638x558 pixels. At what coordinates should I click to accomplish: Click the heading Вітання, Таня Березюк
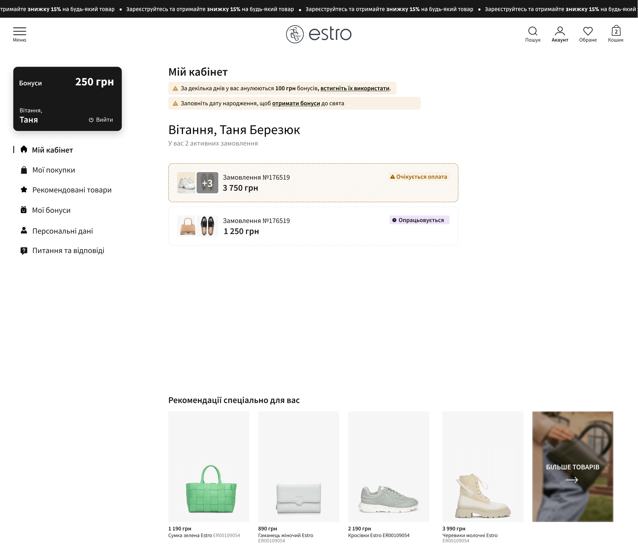click(234, 130)
